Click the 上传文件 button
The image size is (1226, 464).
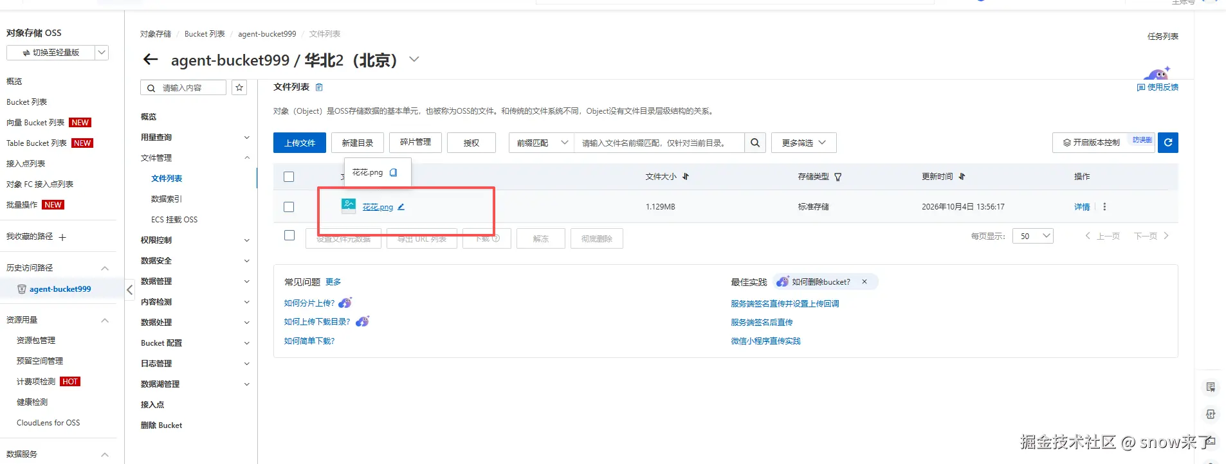pyautogui.click(x=300, y=143)
